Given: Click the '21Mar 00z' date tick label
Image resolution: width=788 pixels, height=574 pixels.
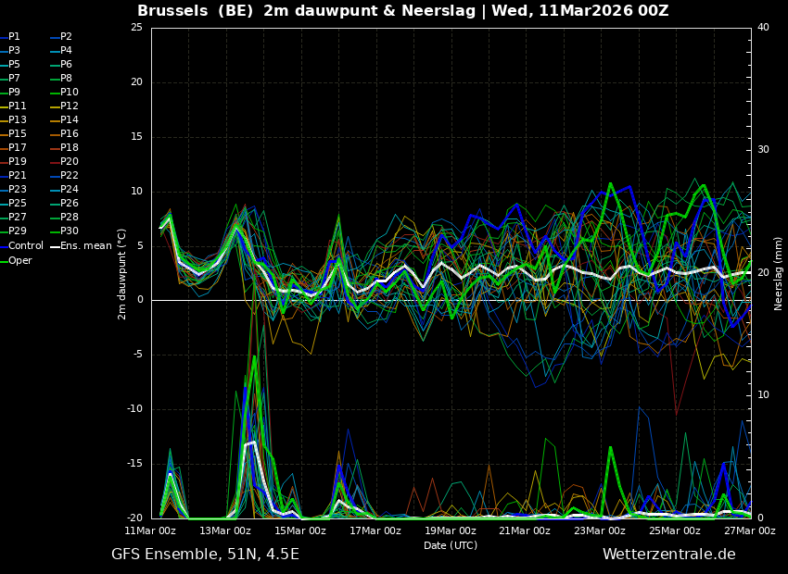Looking at the screenshot, I should point(525,530).
